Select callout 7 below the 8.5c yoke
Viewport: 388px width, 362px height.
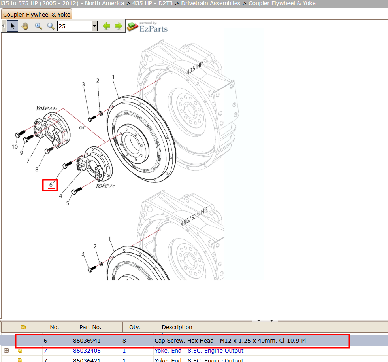[28, 161]
